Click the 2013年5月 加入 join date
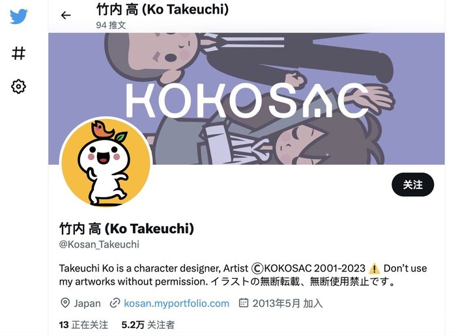Screen dimensions: 456x336 [288, 303]
